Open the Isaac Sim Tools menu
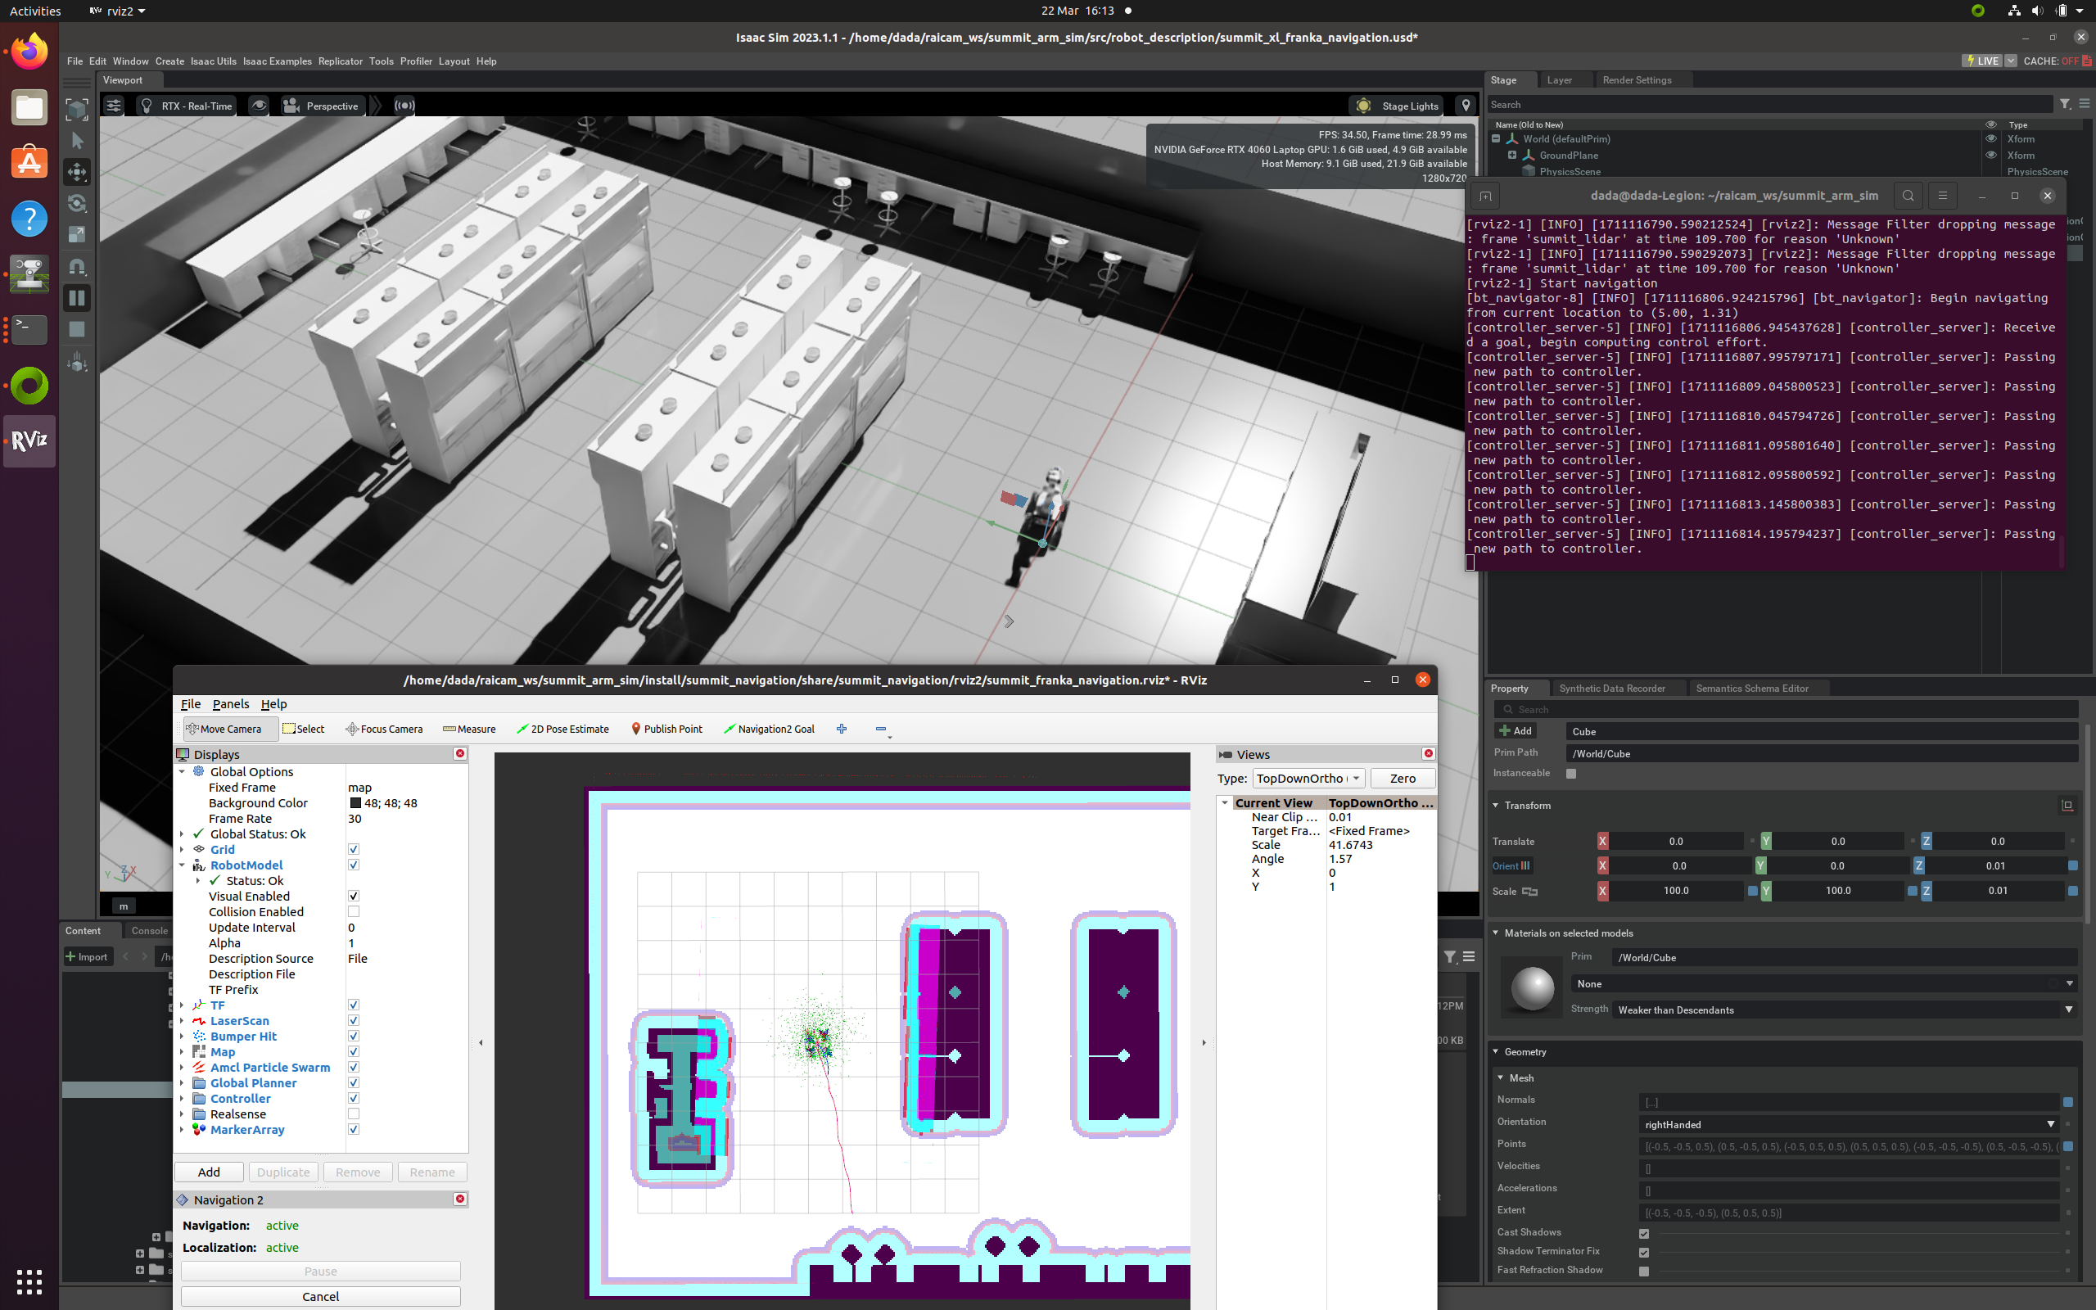The height and width of the screenshot is (1310, 2096). (380, 61)
